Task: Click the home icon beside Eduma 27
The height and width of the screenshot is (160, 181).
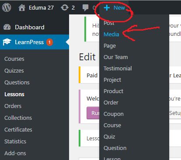Action: click(x=22, y=7)
